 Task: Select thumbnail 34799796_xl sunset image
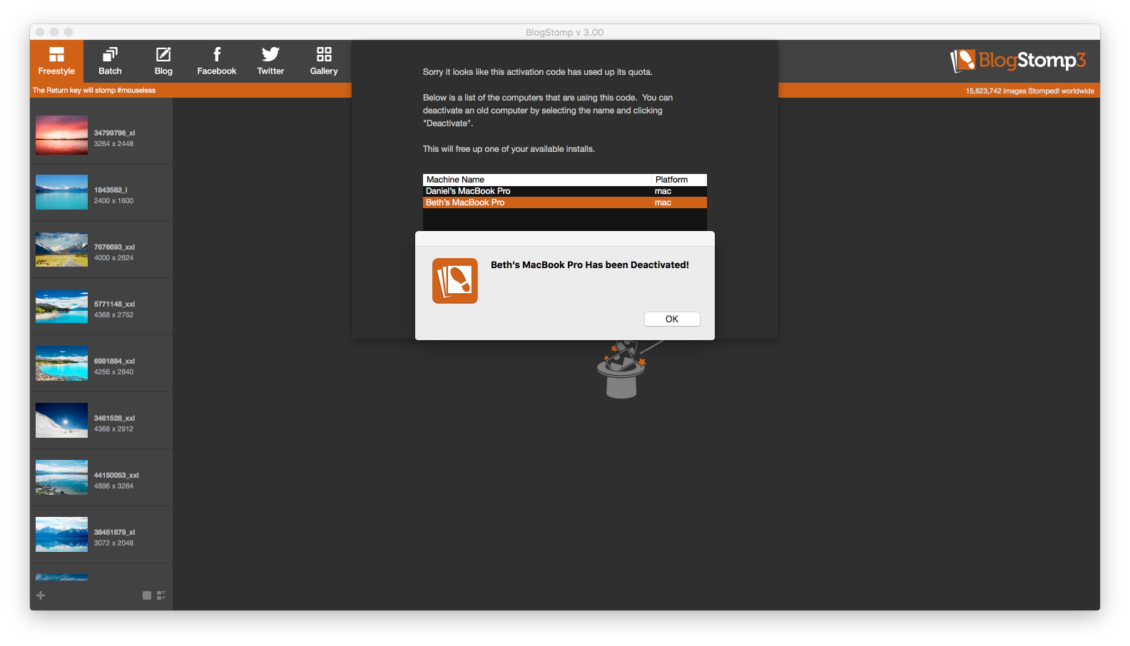click(x=62, y=135)
